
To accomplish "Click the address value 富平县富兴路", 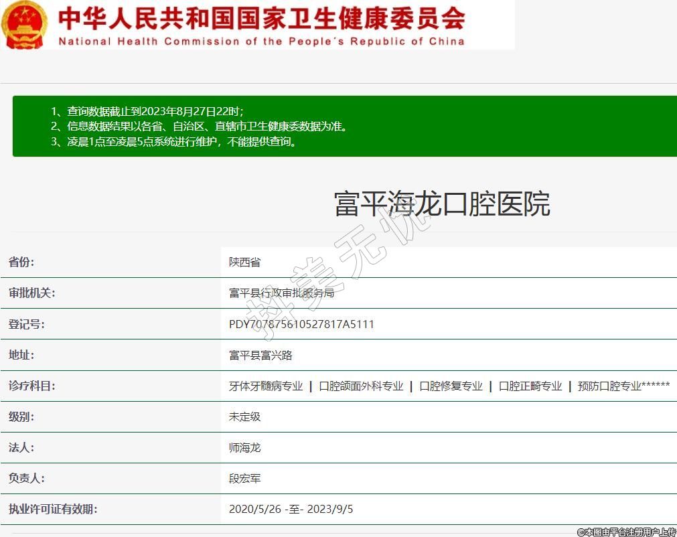I will click(x=260, y=356).
